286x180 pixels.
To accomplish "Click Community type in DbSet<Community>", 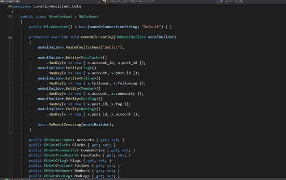I will pyautogui.click(x=67, y=150).
